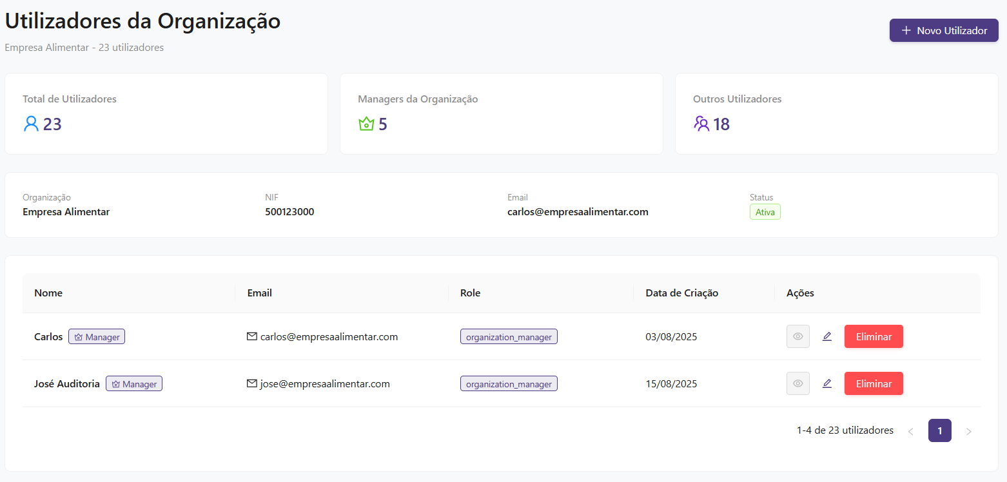The width and height of the screenshot is (1007, 482).
Task: Go to next page with right chevron
Action: click(968, 431)
